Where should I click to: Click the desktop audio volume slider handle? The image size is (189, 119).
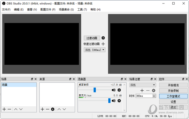(94, 90)
